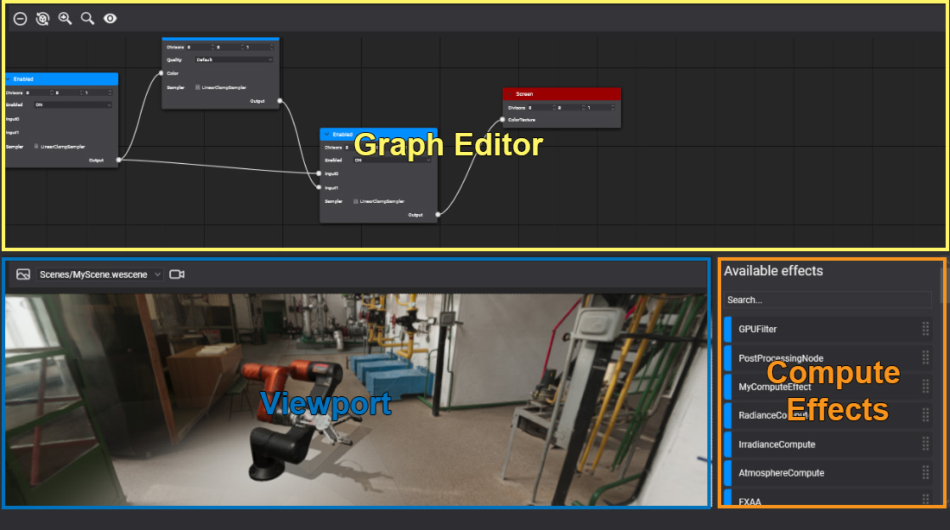
Task: Click the image icon in viewport toolbar
Action: coord(23,274)
